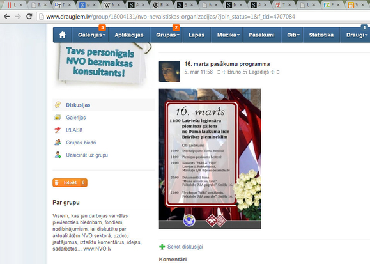This screenshot has height=264, width=370.
Task: Open Aplikācijas in the top navigation
Action: pos(129,35)
